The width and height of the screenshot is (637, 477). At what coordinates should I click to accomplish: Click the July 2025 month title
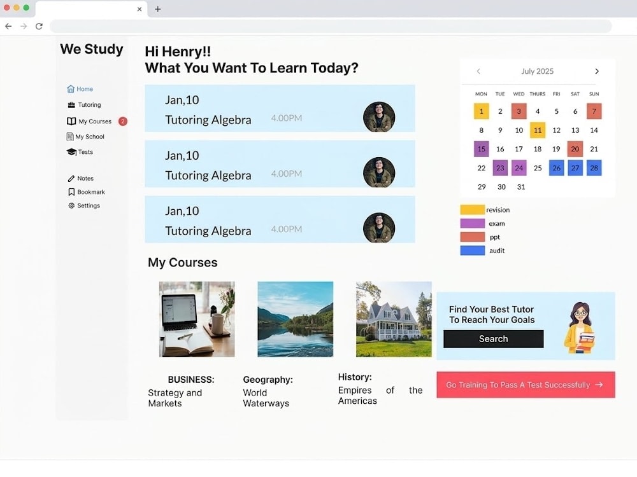[x=538, y=71]
